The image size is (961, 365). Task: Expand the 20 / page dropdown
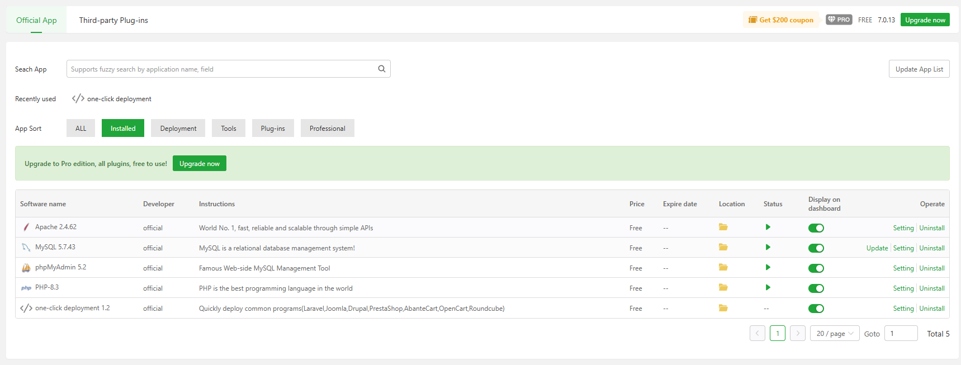834,333
